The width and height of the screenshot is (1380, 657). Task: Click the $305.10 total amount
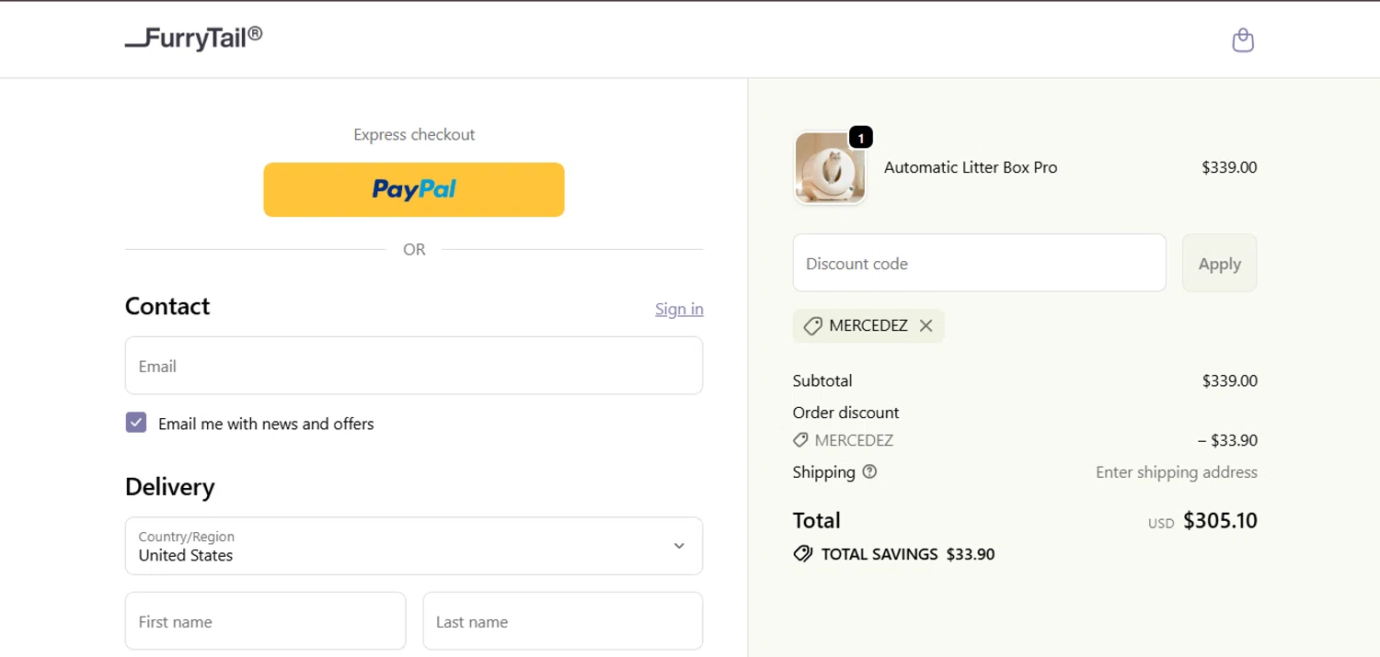pos(1220,520)
